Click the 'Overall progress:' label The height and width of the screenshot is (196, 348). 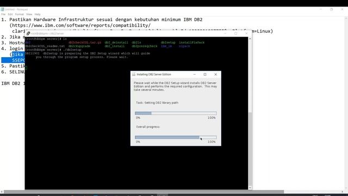coord(148,127)
